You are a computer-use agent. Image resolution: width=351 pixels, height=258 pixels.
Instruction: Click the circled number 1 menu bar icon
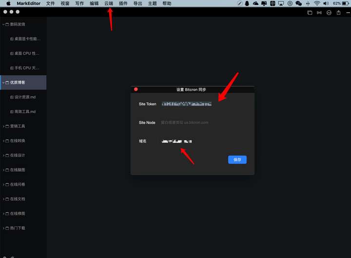pyautogui.click(x=290, y=3)
